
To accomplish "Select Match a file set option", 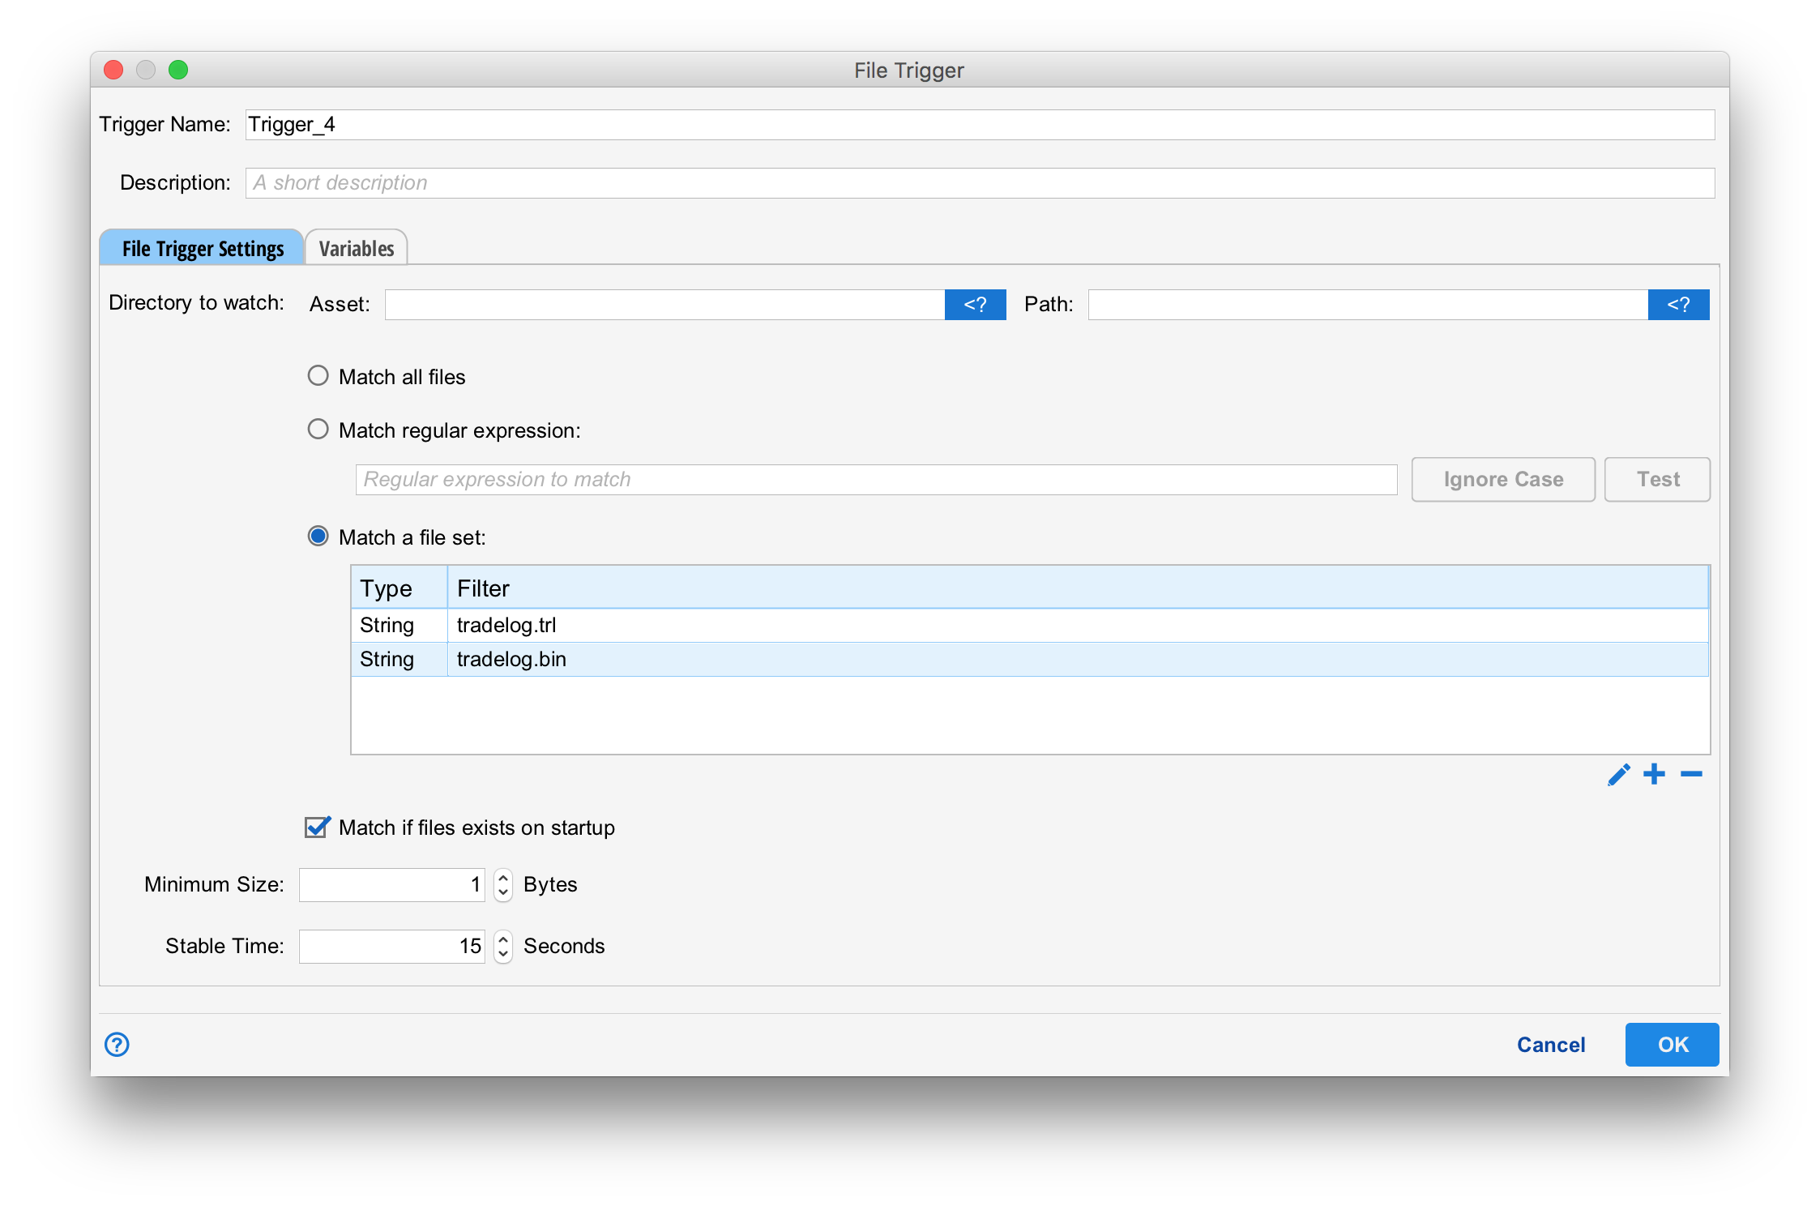I will click(x=318, y=537).
